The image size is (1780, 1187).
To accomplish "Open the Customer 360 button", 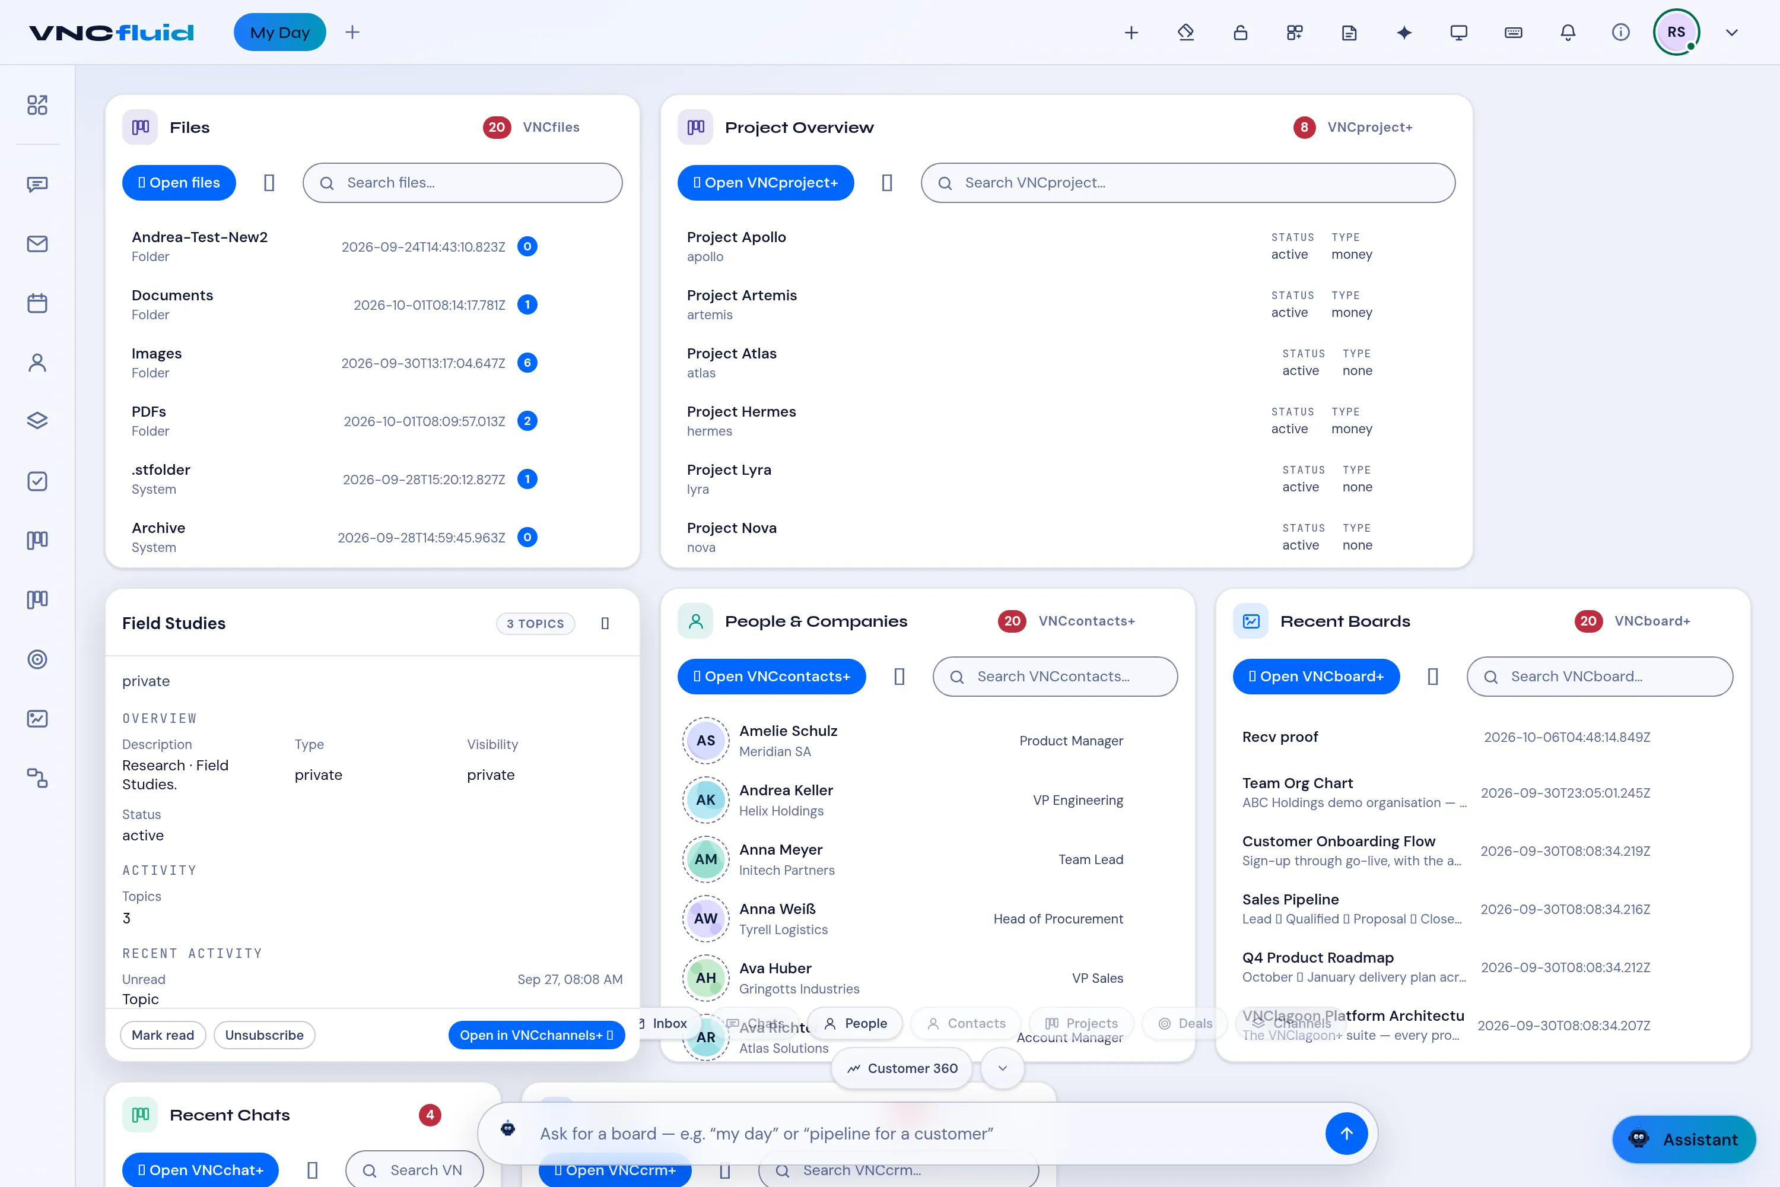I will 902,1068.
